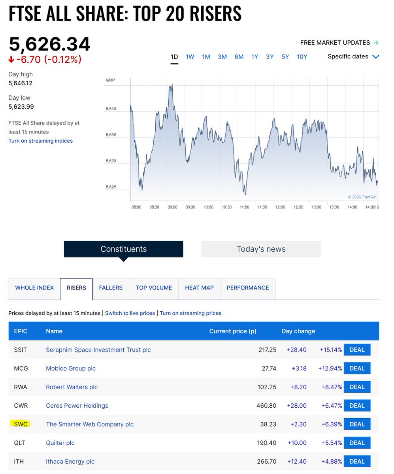Viewport: 394px width, 474px height.
Task: Click the Day change column header
Action: point(298,331)
